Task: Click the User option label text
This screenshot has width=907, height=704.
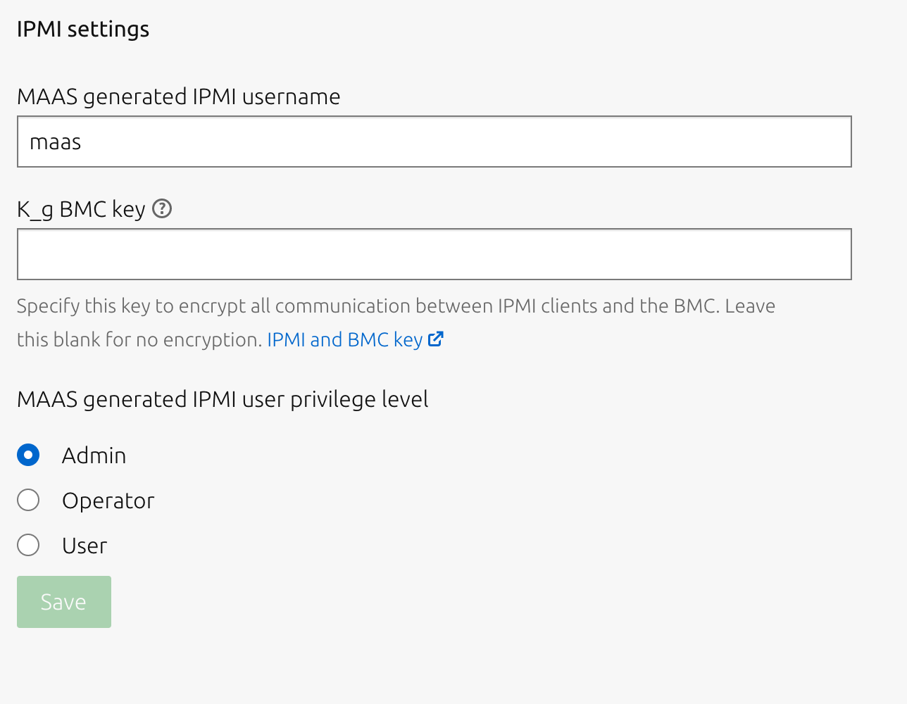Action: [85, 546]
